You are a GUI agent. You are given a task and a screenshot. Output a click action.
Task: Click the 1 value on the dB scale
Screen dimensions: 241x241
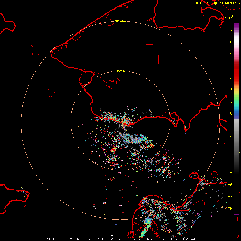click(x=231, y=101)
